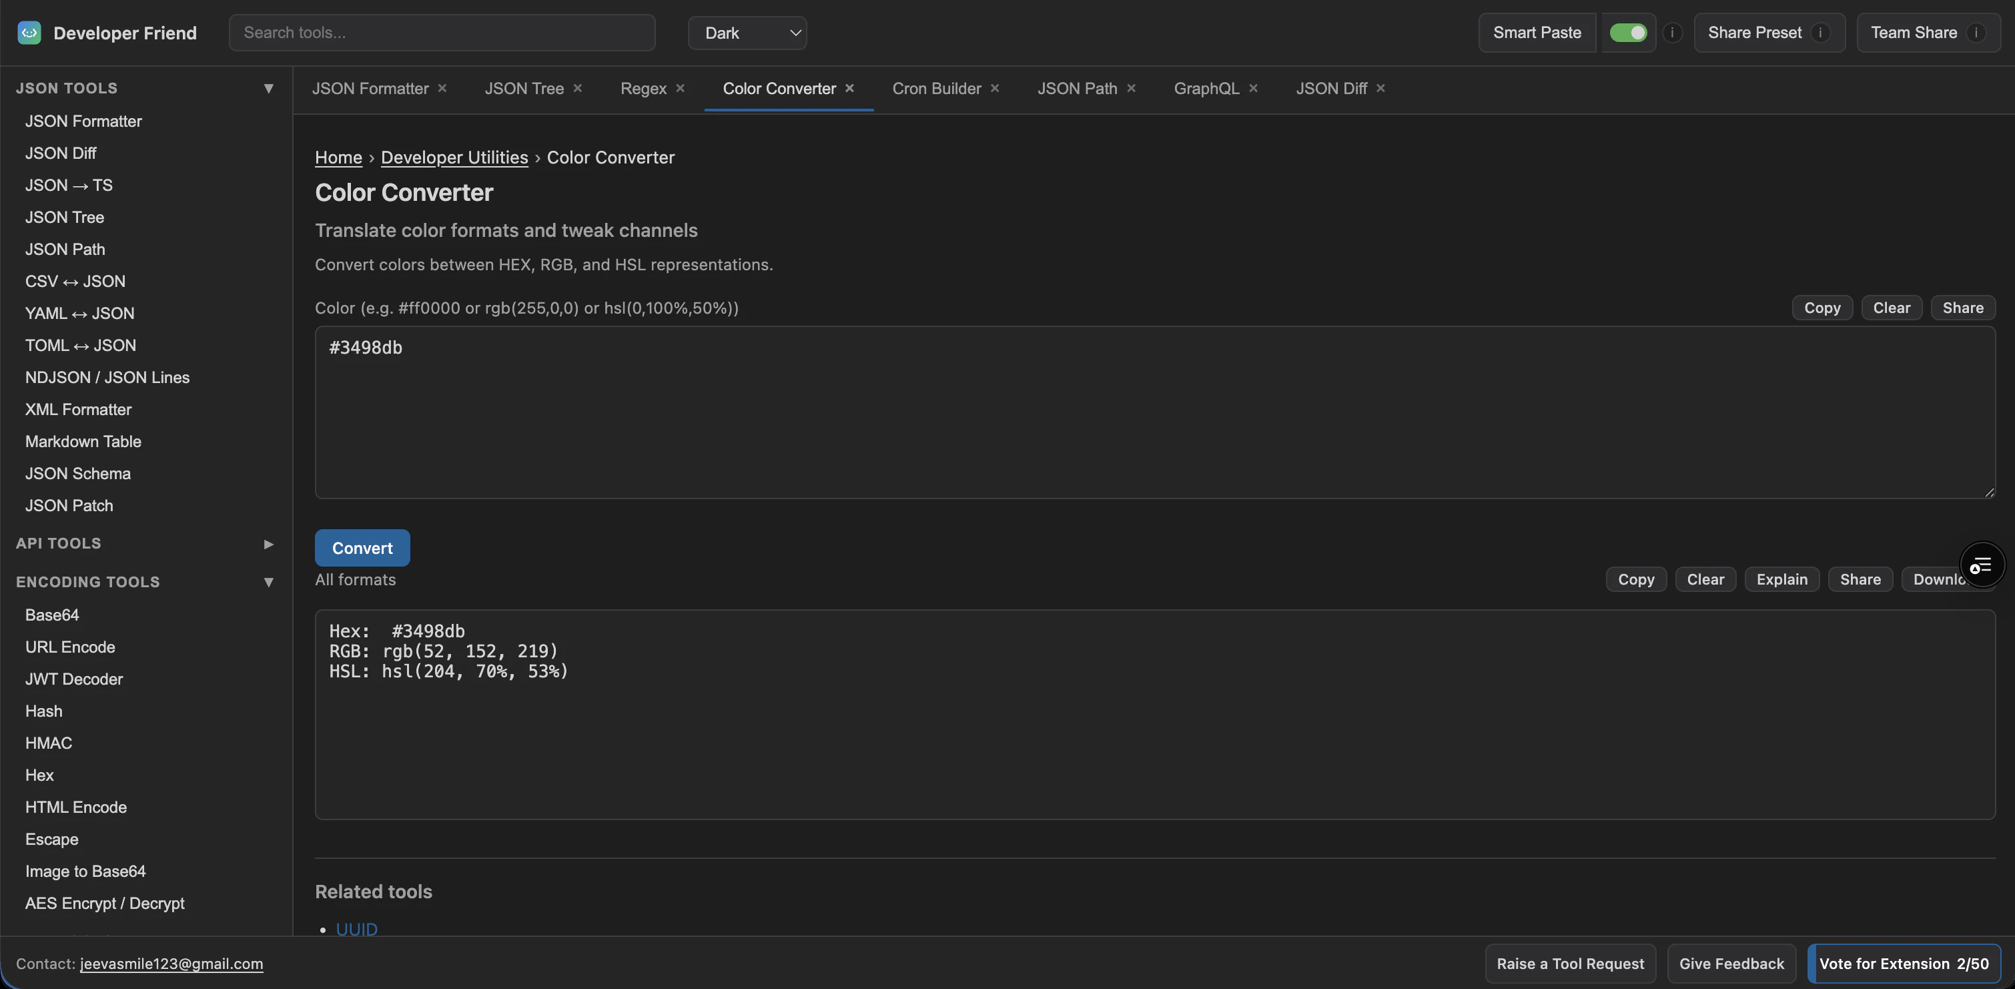2015x989 pixels.
Task: Click the info icon next to Smart Paste
Action: pyautogui.click(x=1673, y=33)
